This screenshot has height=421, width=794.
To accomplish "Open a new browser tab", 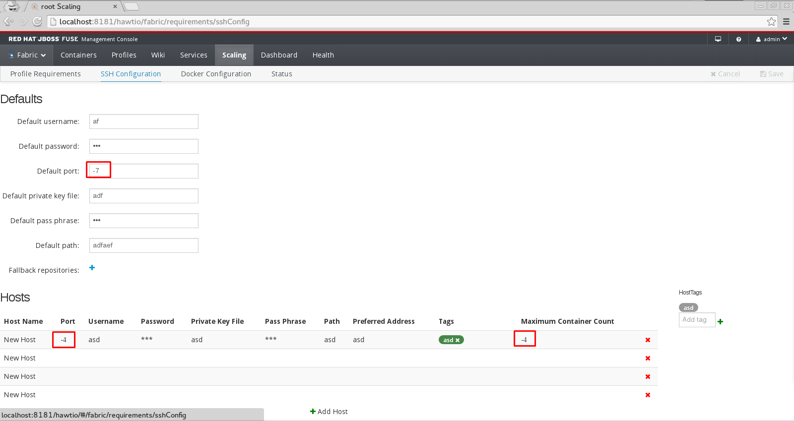I will tap(131, 6).
